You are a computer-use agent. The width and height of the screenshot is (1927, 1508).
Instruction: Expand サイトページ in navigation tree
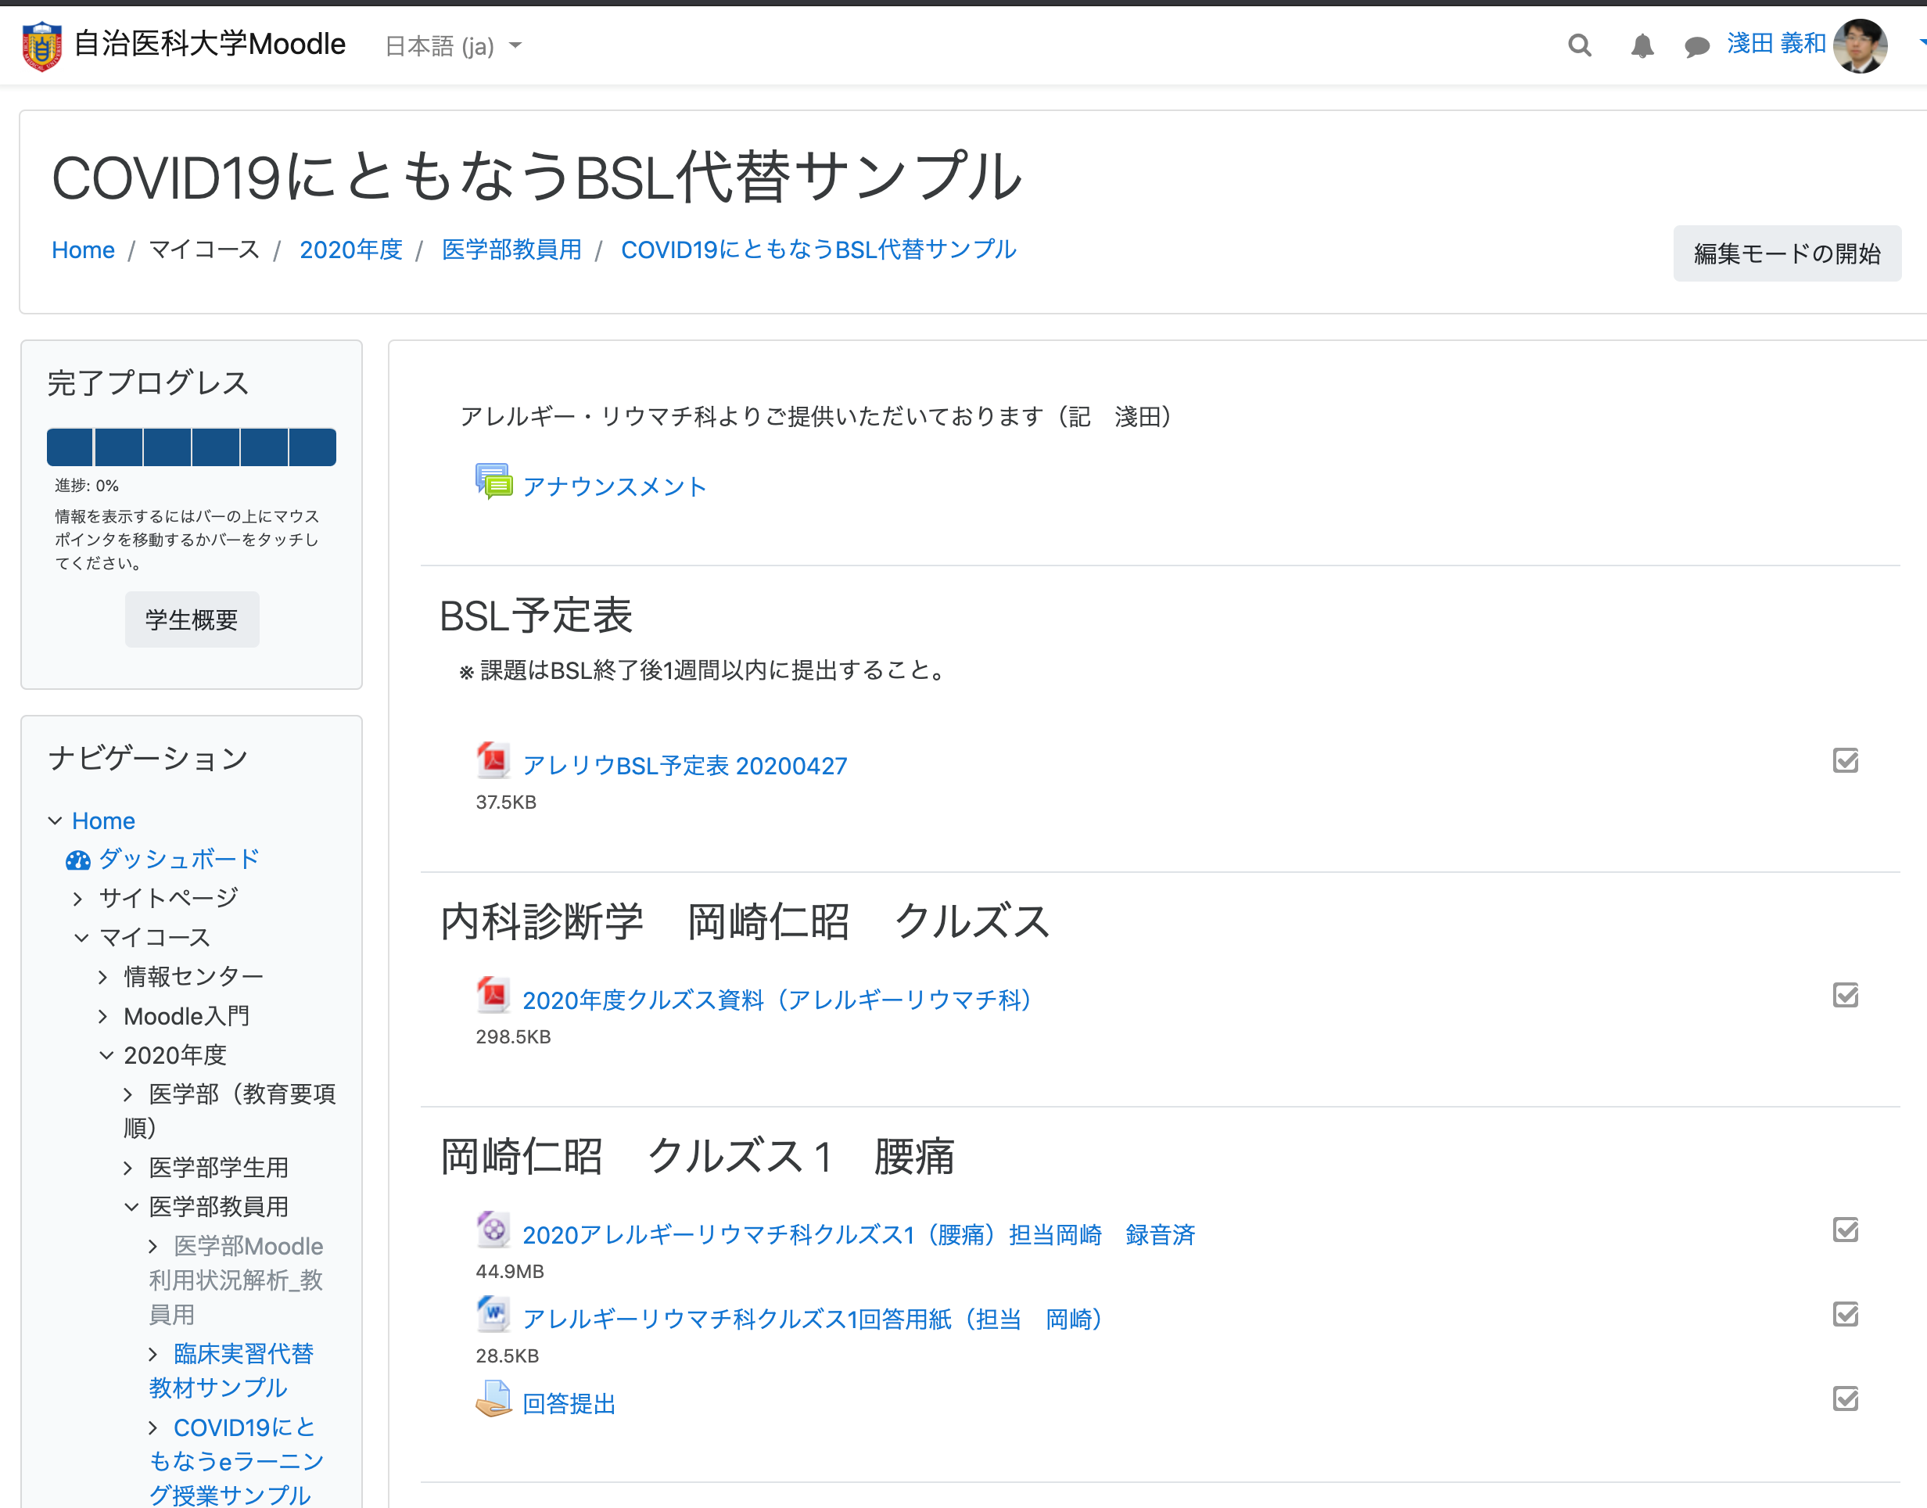pyautogui.click(x=78, y=899)
